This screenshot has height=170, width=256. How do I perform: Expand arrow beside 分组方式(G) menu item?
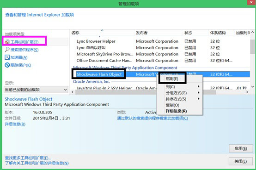(x=199, y=92)
